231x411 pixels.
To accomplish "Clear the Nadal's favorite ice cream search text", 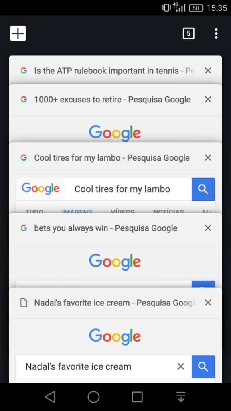I will [181, 366].
